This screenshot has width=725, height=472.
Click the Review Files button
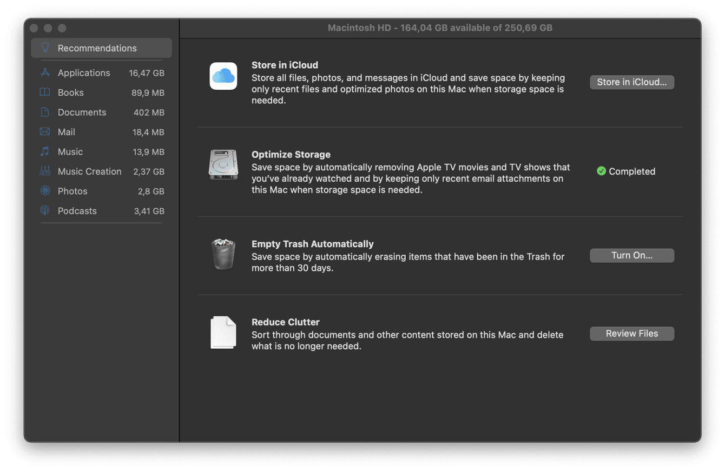point(632,334)
